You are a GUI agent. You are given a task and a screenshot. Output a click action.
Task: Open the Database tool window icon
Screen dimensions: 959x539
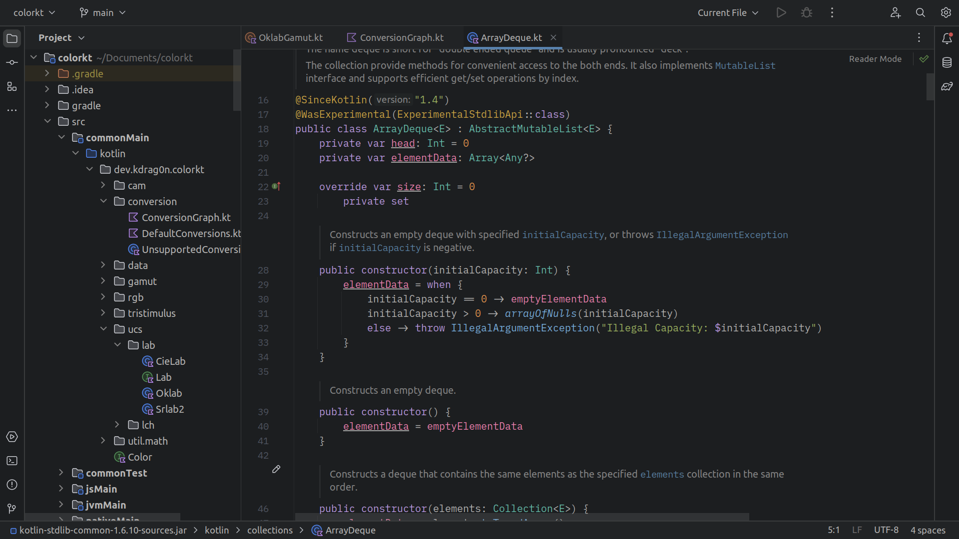947,62
